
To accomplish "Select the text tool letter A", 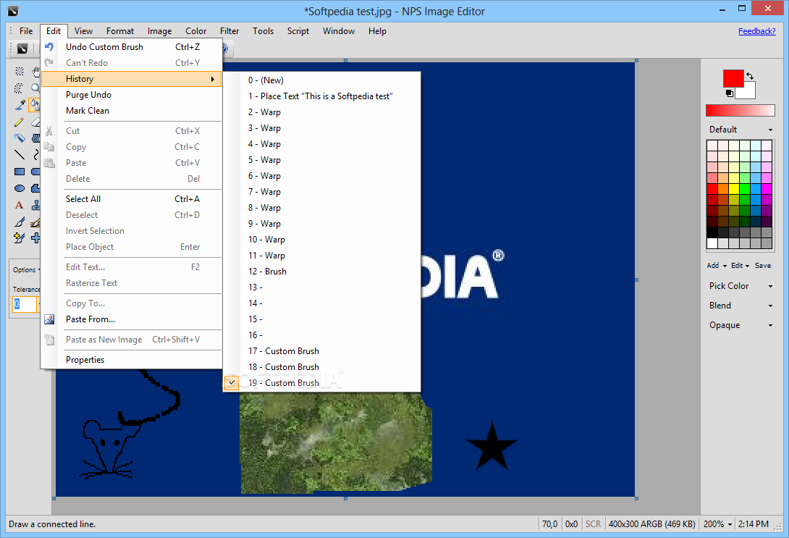I will click(19, 205).
